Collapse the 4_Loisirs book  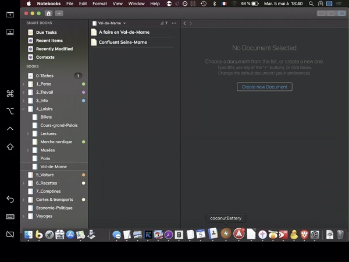coord(23,109)
